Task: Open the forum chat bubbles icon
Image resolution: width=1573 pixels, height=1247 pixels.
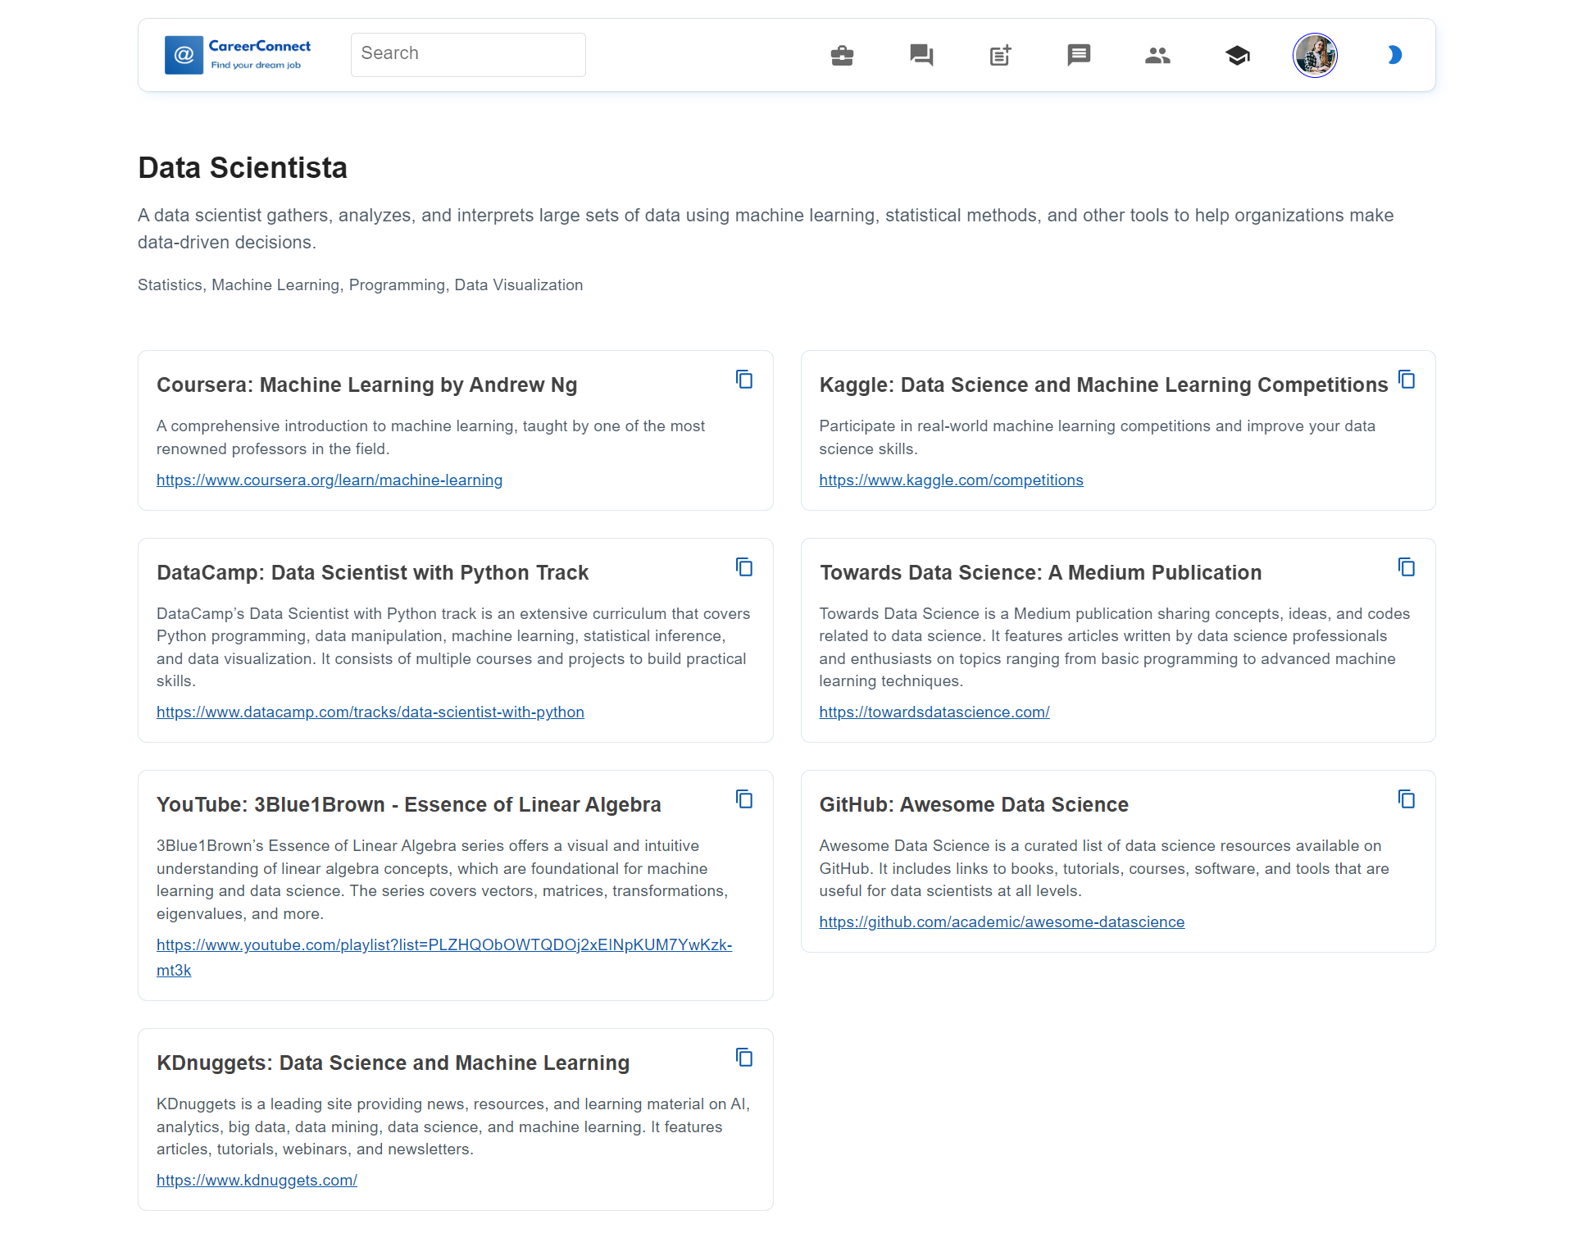Action: 921,55
